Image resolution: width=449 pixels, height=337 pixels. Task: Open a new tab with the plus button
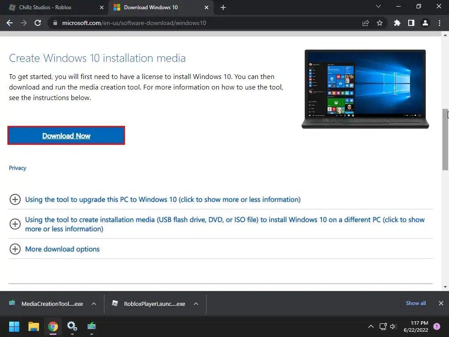[x=223, y=8]
